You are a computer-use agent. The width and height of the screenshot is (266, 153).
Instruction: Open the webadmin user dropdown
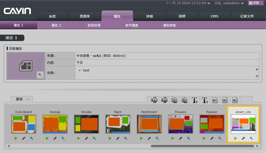pos(229,3)
